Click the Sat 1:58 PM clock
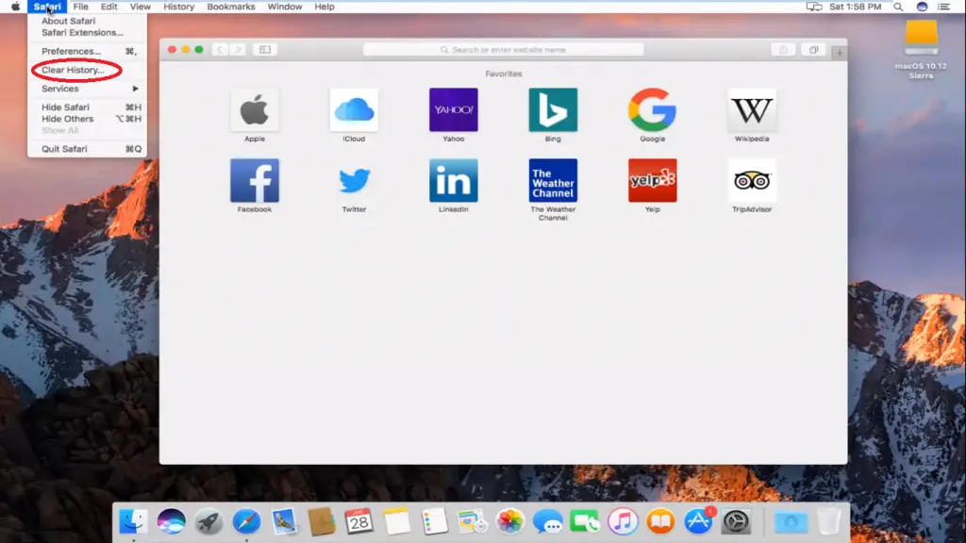 (855, 7)
